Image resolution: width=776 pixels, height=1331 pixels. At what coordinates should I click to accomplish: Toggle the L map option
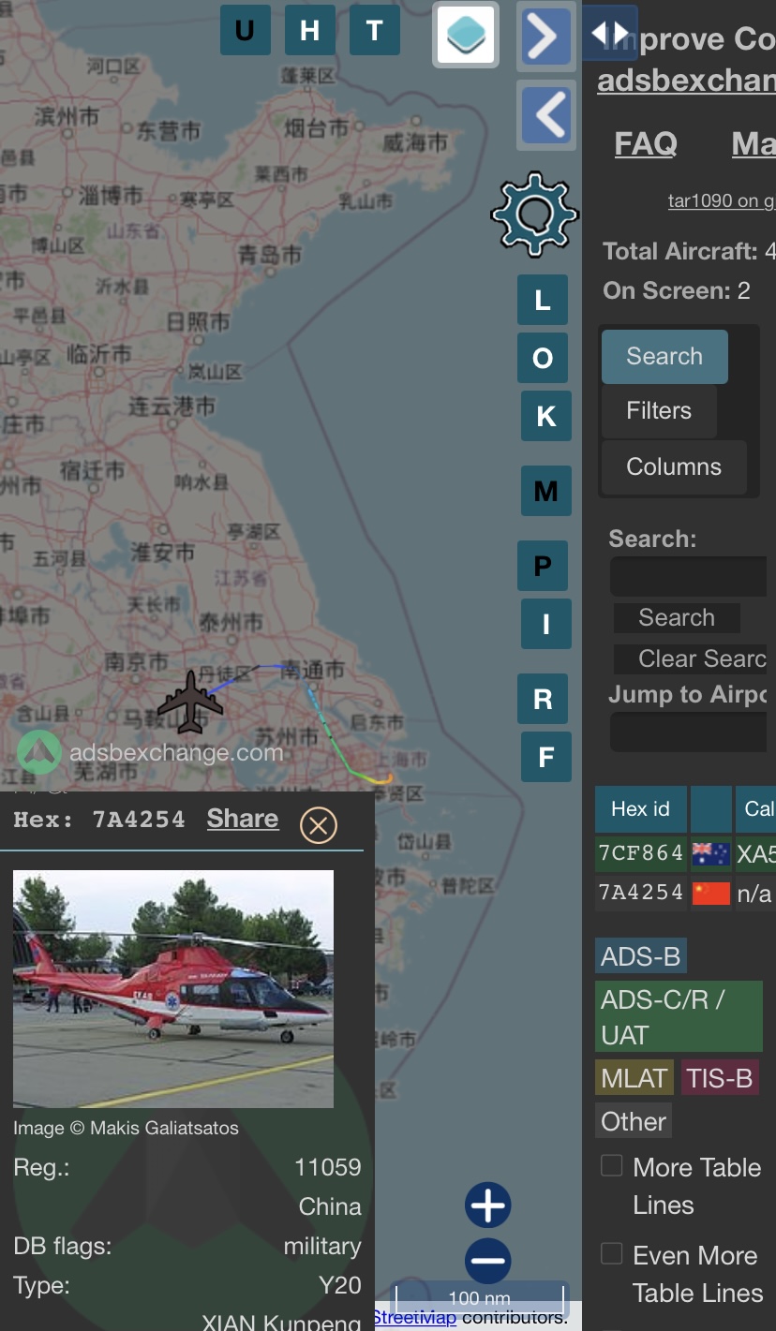(x=543, y=301)
